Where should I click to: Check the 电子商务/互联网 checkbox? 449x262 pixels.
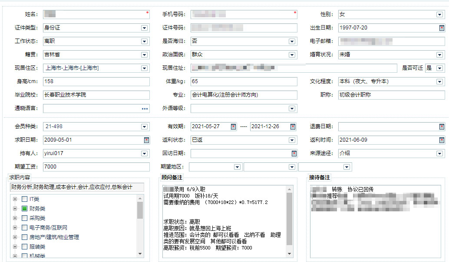tap(25, 227)
